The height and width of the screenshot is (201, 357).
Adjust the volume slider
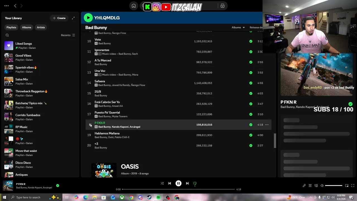(334, 186)
